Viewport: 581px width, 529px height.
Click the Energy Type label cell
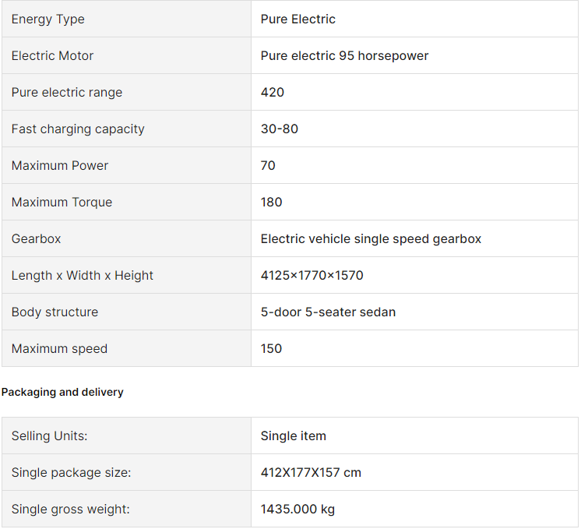click(x=126, y=19)
